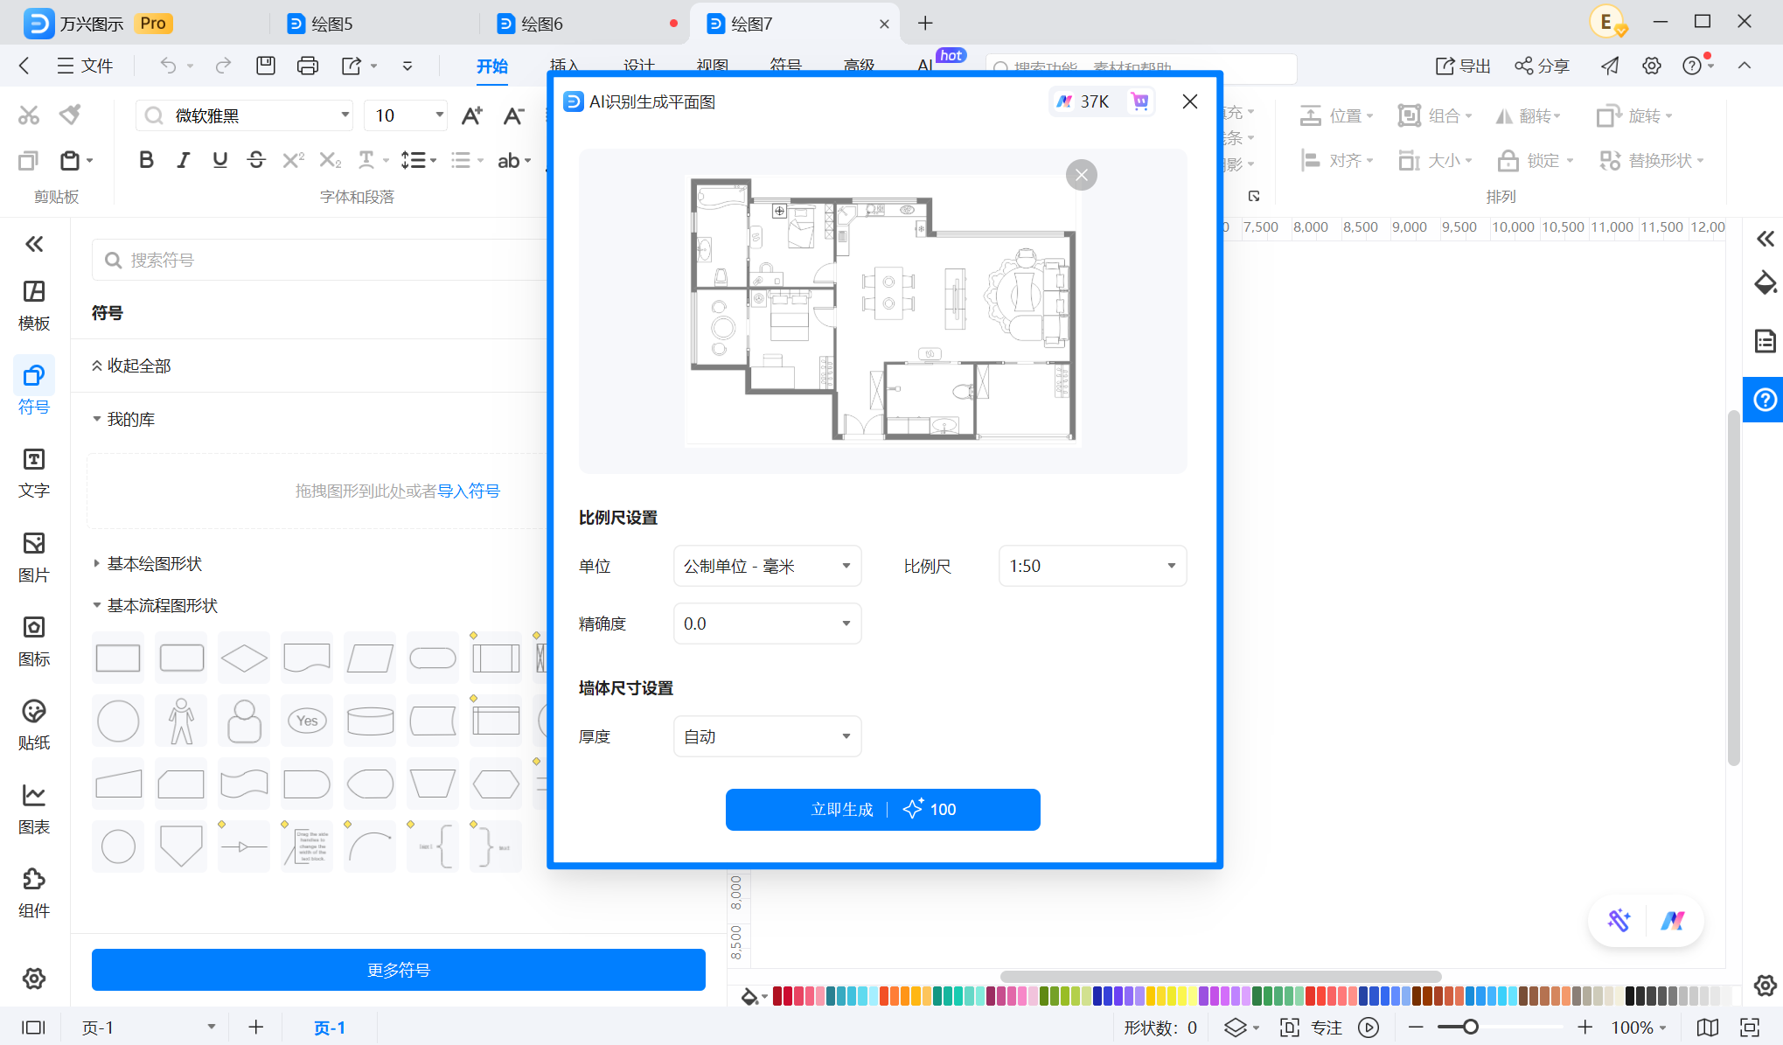Viewport: 1783px width, 1045px height.
Task: Toggle 专注 focus mode in status bar
Action: (1312, 1028)
